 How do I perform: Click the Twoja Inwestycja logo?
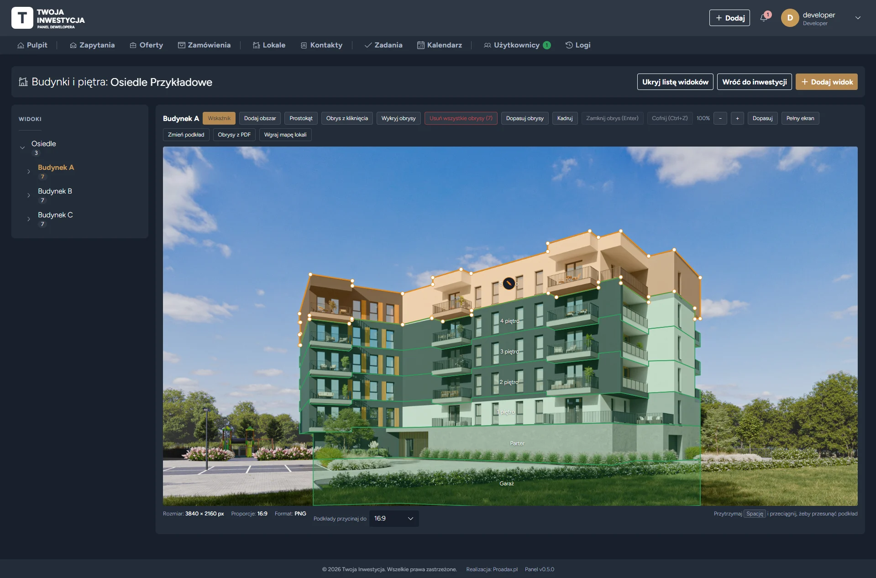(x=48, y=18)
